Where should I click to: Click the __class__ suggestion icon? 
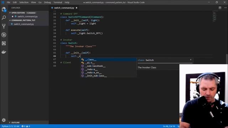pyautogui.click(x=82, y=60)
